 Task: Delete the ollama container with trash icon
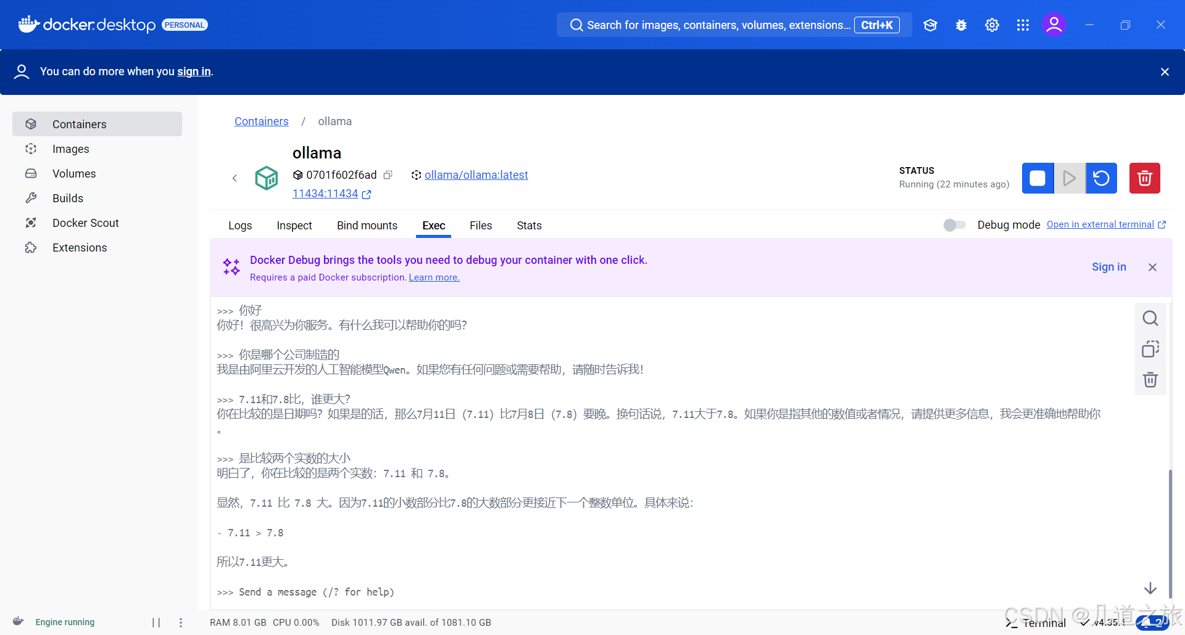point(1144,178)
